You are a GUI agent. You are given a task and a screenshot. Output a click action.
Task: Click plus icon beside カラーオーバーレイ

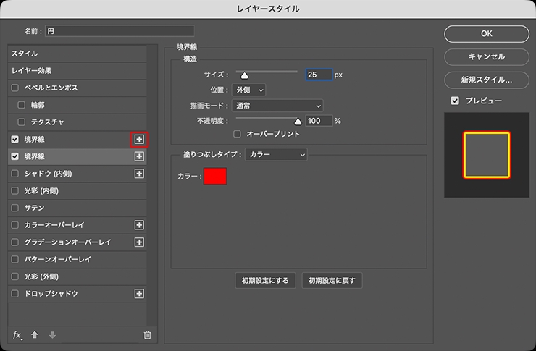pos(139,225)
